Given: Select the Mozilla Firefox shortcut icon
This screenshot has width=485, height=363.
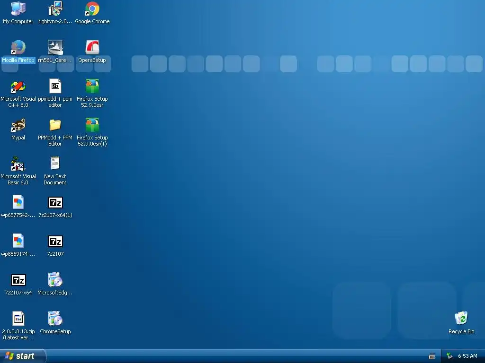Looking at the screenshot, I should coord(18,48).
